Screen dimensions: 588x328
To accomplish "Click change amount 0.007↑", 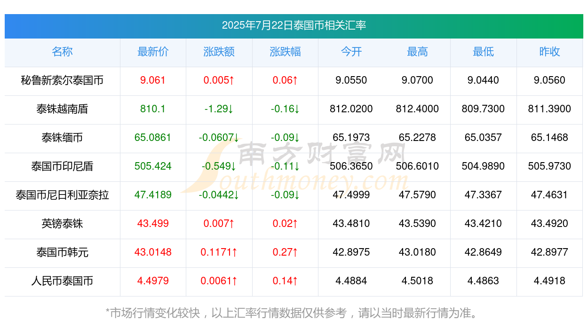I will click(x=219, y=224).
